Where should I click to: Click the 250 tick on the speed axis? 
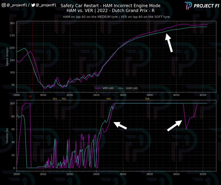click(12, 35)
